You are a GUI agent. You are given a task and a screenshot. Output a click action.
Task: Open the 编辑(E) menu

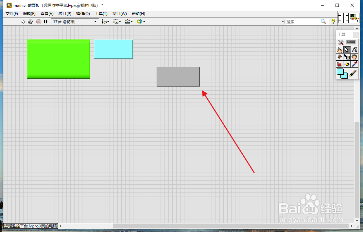pos(29,14)
